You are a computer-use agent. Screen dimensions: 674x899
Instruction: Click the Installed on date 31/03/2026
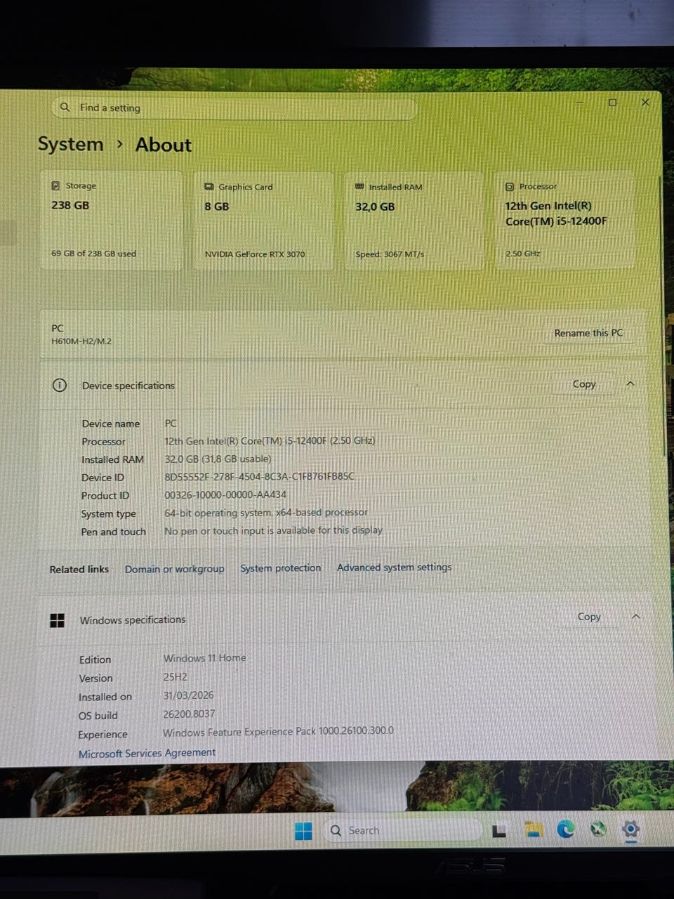coord(188,695)
